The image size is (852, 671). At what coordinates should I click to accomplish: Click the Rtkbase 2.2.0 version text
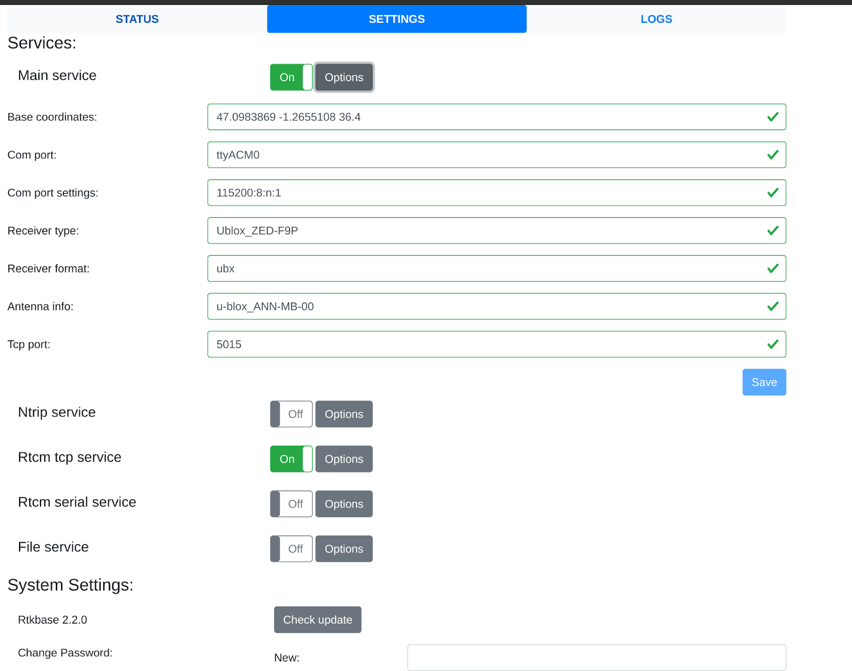[53, 620]
